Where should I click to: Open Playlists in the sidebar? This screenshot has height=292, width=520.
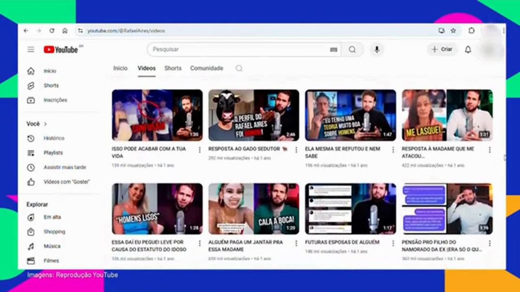click(53, 153)
